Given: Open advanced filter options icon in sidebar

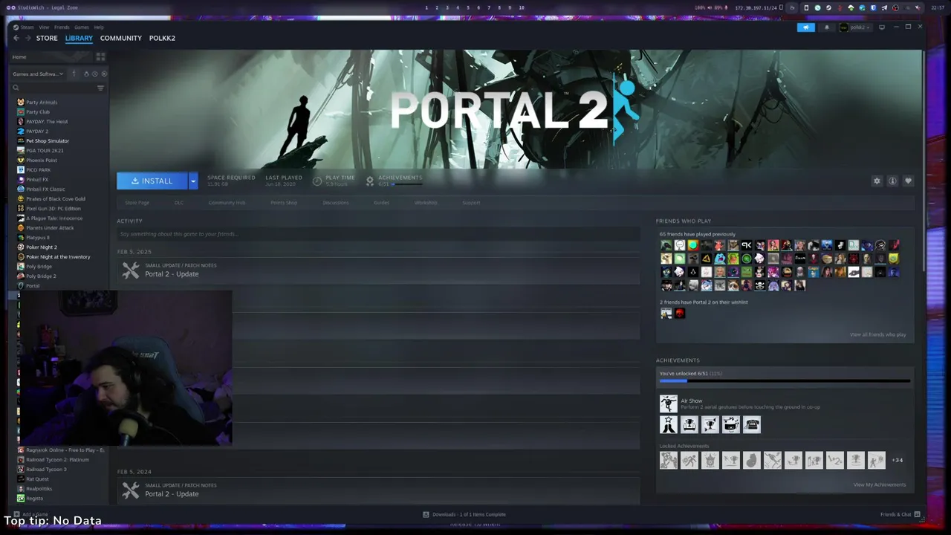Looking at the screenshot, I should pyautogui.click(x=100, y=88).
